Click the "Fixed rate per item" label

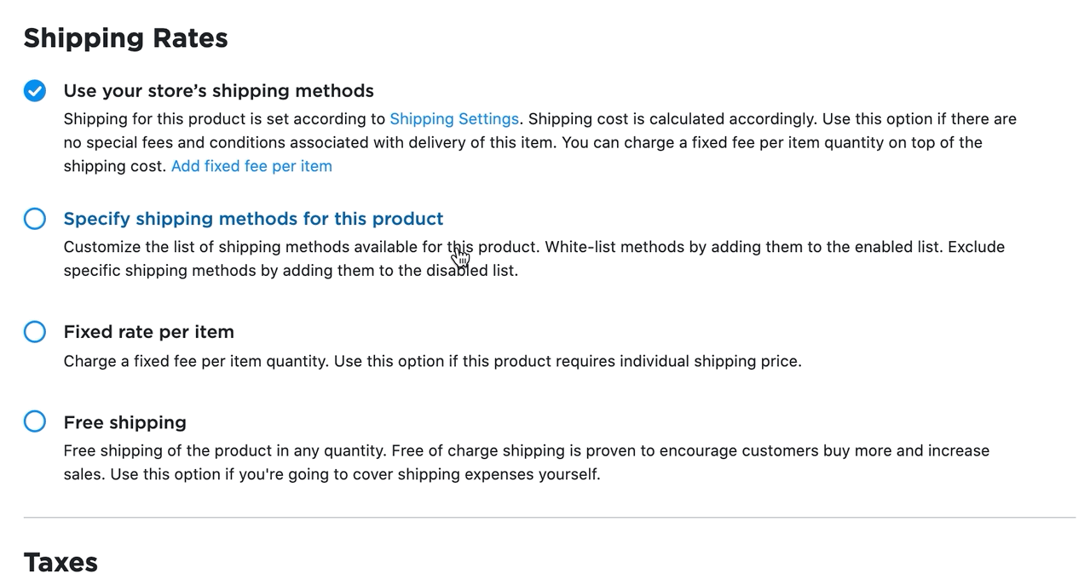148,331
